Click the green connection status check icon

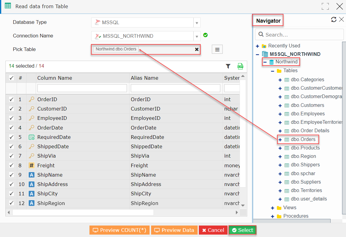tap(205, 35)
